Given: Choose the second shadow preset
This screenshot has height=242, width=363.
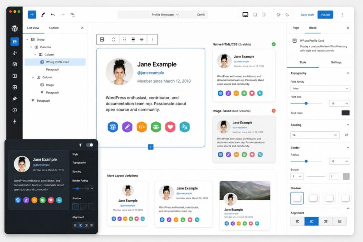Looking at the screenshot, I should coord(313,198).
